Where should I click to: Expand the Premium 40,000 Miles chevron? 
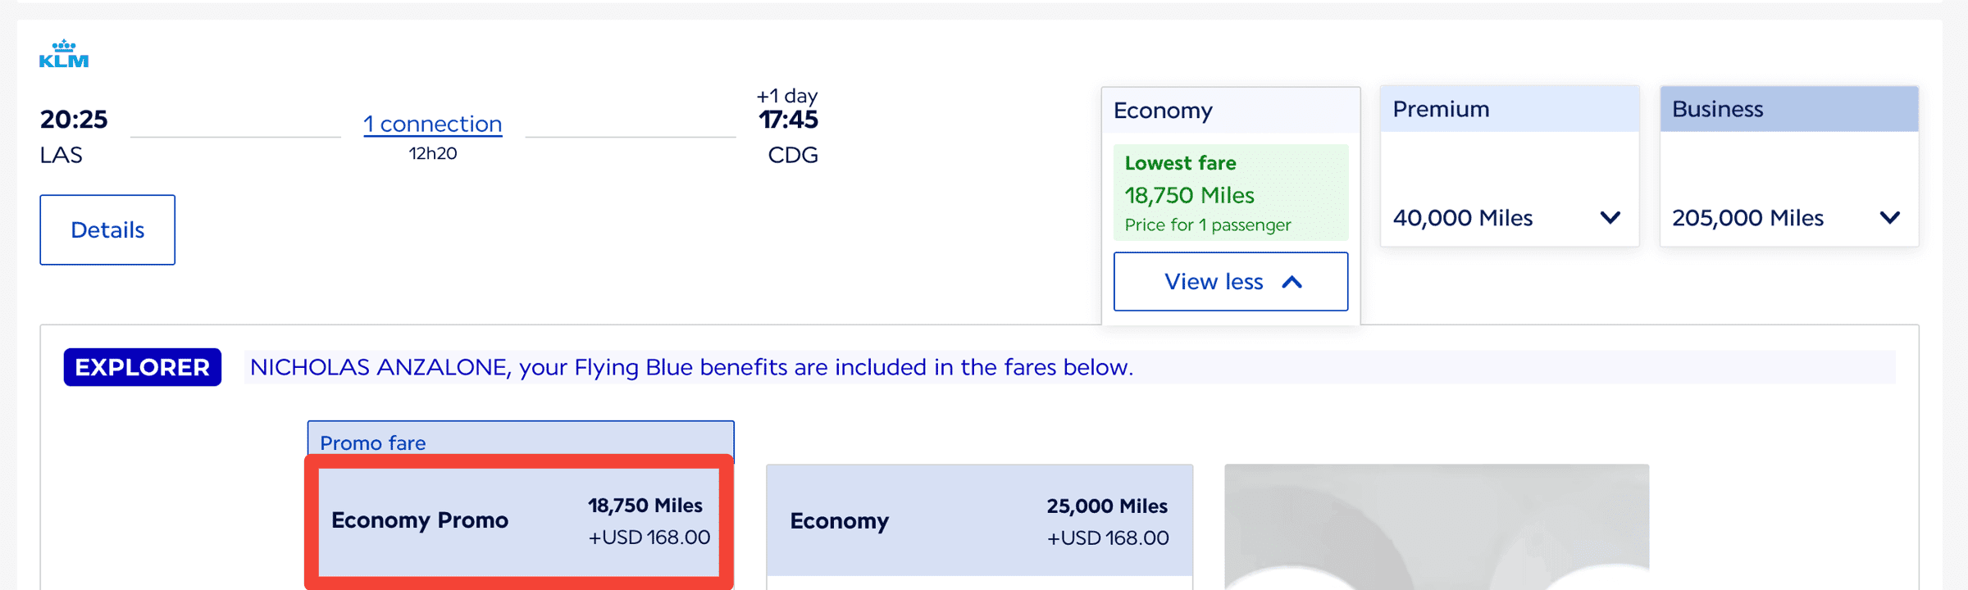pyautogui.click(x=1610, y=218)
